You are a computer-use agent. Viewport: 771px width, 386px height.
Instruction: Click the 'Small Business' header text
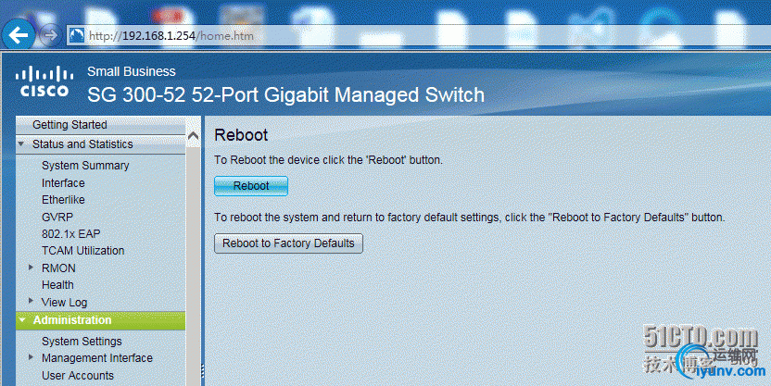tap(132, 71)
